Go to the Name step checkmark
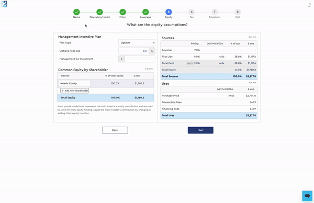314x203 pixels. (76, 12)
